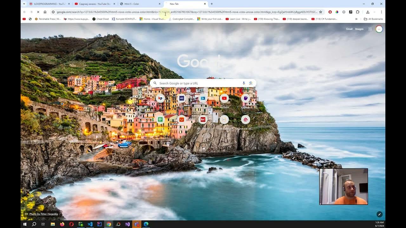
Task: Start voice search with microphone icon
Action: pyautogui.click(x=244, y=83)
